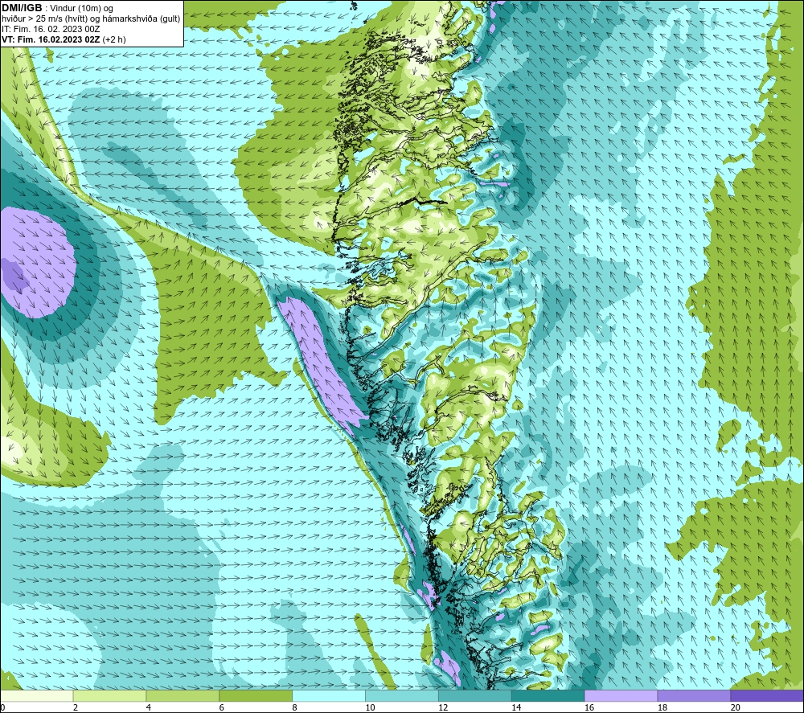Click the medium purple 18–20 m/s legend swatch

coord(694,695)
